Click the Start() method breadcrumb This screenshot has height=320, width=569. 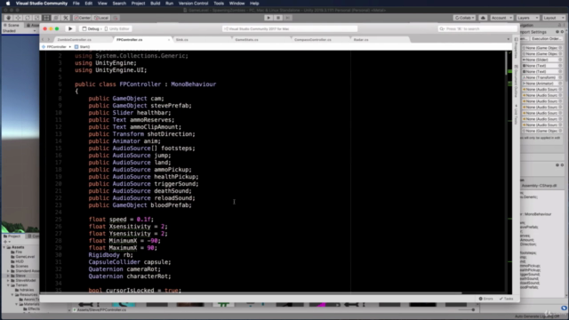click(82, 47)
